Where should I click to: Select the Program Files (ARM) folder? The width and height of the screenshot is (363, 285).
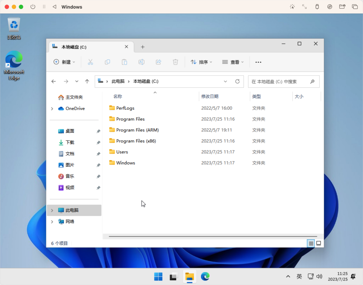(x=134, y=130)
